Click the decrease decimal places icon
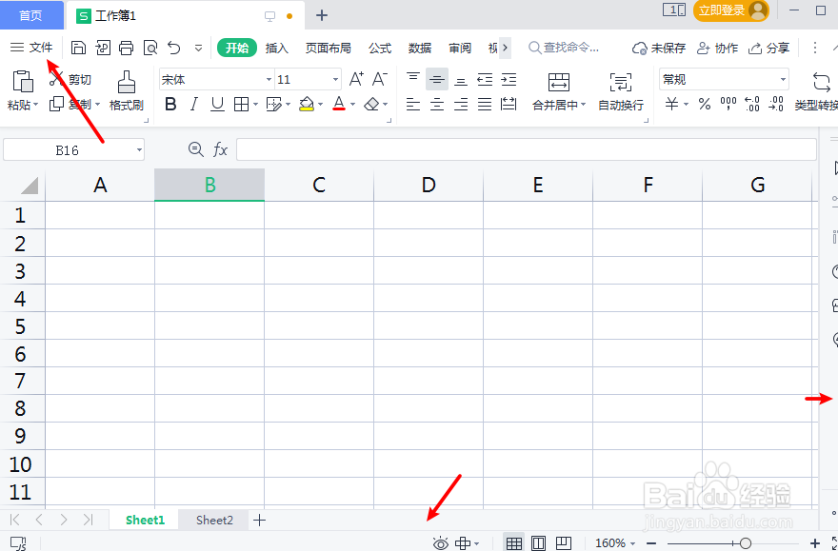This screenshot has height=551, width=838. pyautogui.click(x=775, y=104)
